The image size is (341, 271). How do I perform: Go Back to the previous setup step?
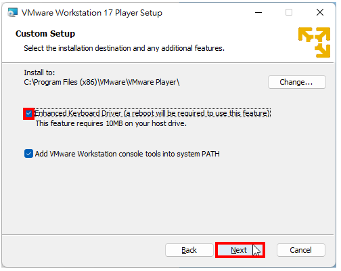click(x=189, y=250)
